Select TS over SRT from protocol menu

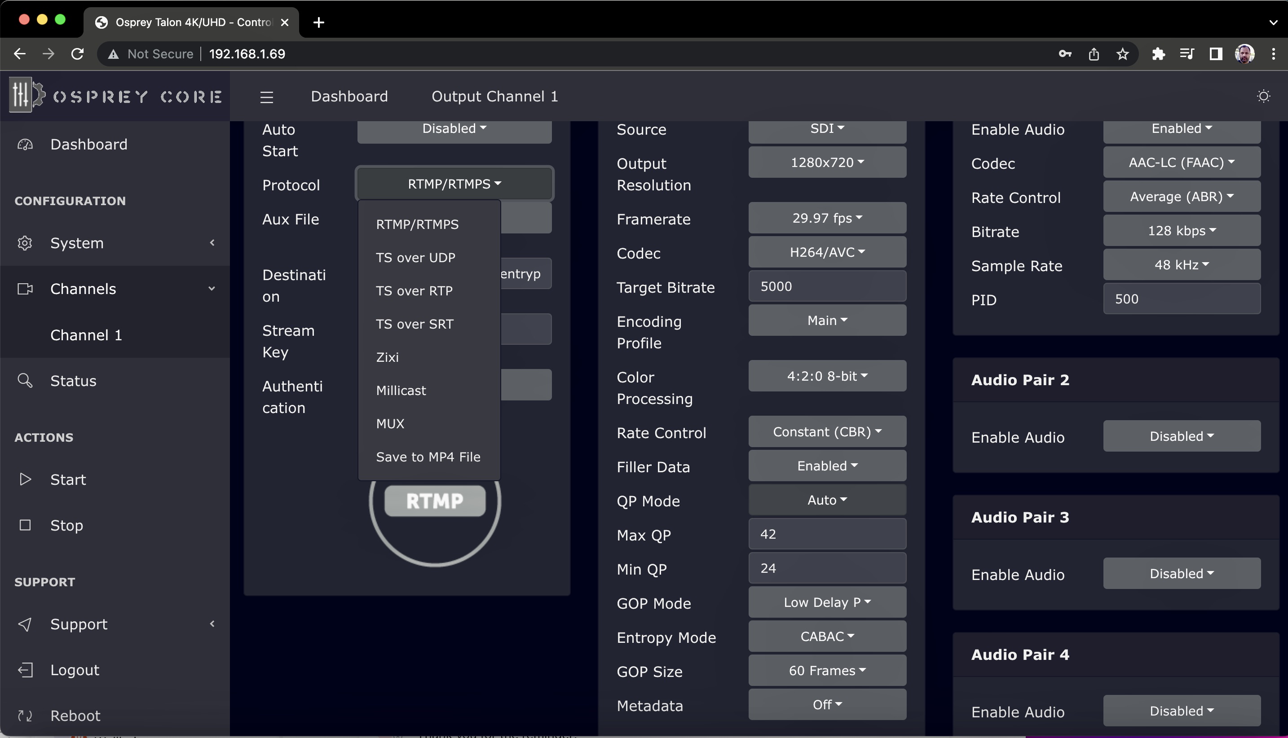click(415, 324)
